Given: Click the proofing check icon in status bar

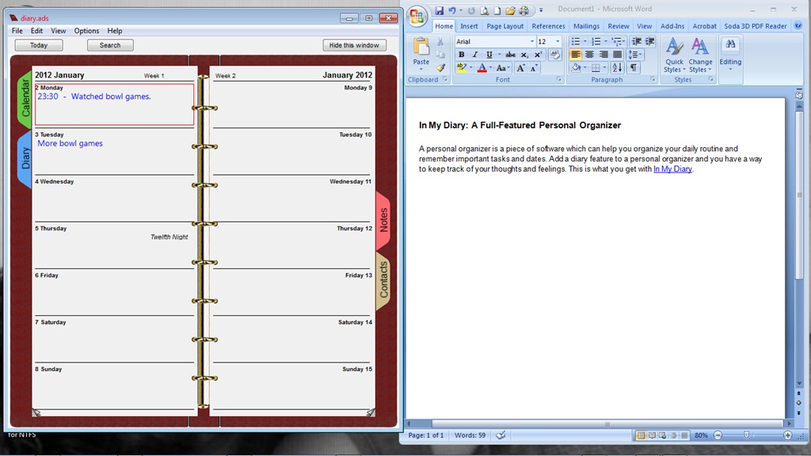Looking at the screenshot, I should pos(501,435).
